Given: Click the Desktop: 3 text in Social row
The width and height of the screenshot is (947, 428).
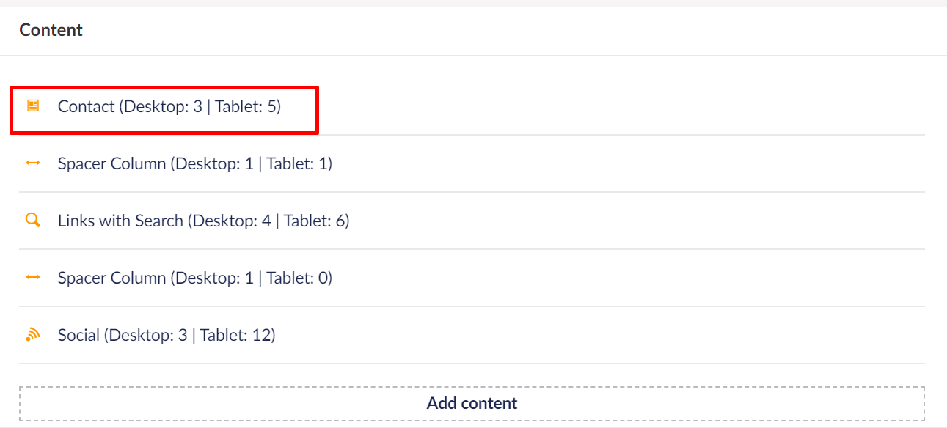Looking at the screenshot, I should (x=148, y=335).
